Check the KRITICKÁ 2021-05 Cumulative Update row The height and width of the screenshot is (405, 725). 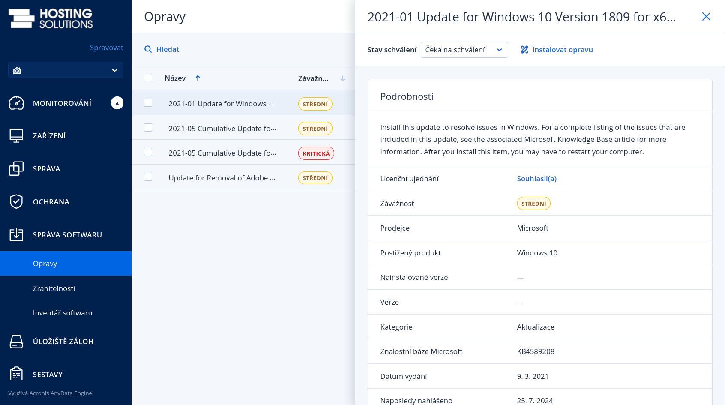click(x=148, y=152)
